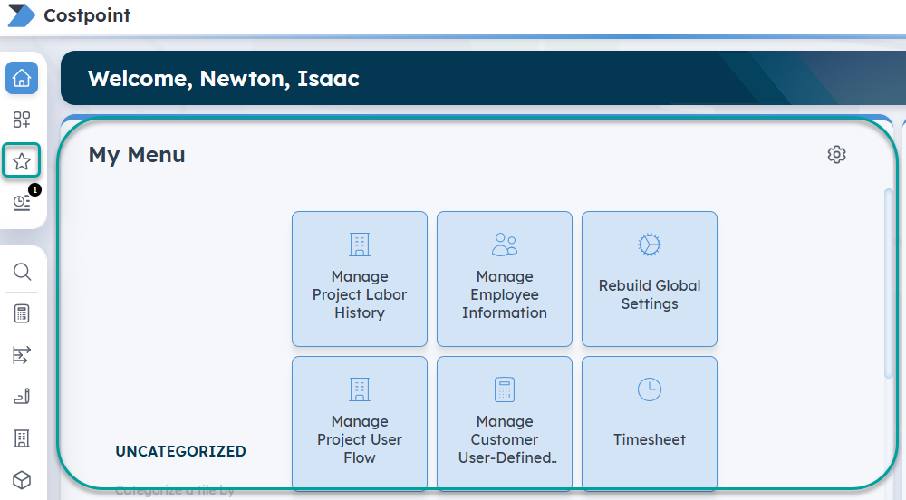Open the add applications grid icon

[22, 120]
